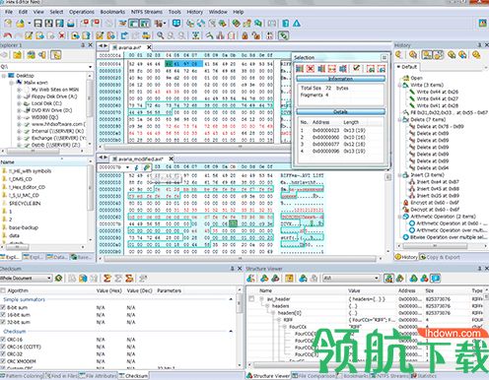Expand the Floppy Disk Drive (A:) tree node
Image resolution: width=489 pixels, height=380 pixels.
tap(19, 96)
